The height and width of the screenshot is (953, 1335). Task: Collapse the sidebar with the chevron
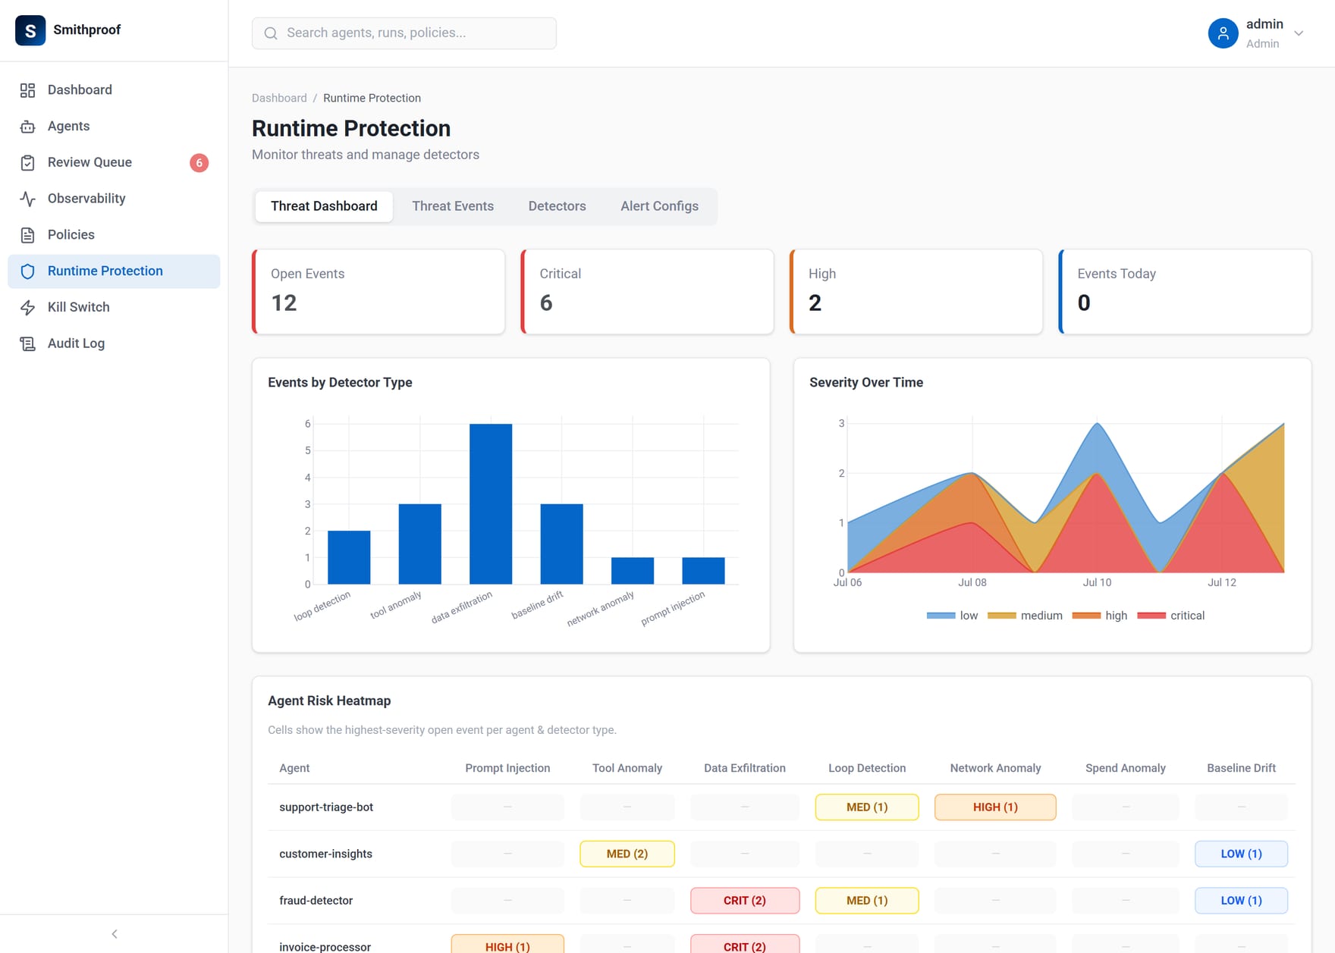(x=115, y=934)
